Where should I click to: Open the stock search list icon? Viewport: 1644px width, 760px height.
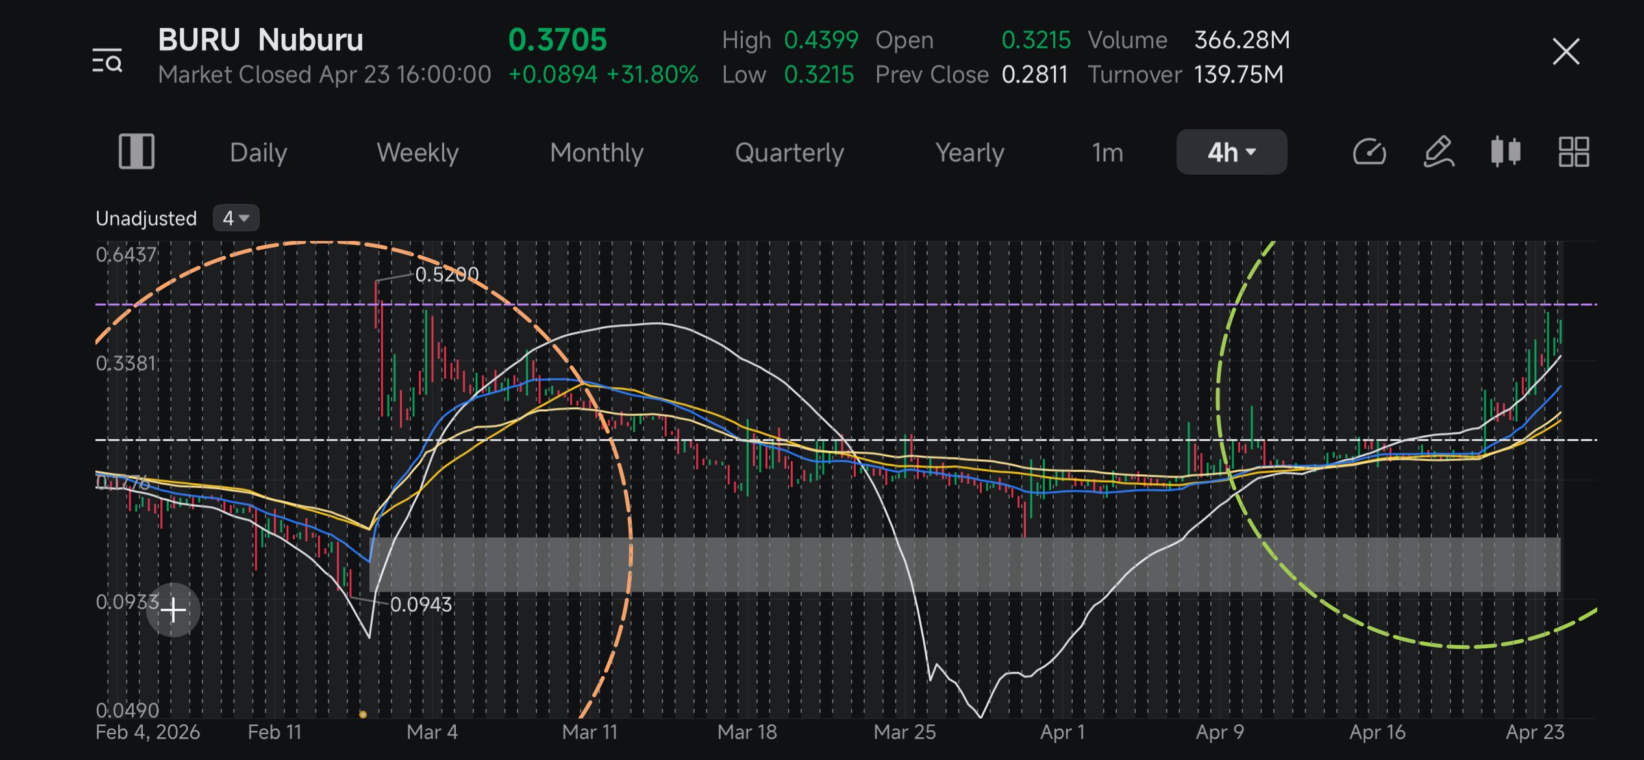pos(107,60)
